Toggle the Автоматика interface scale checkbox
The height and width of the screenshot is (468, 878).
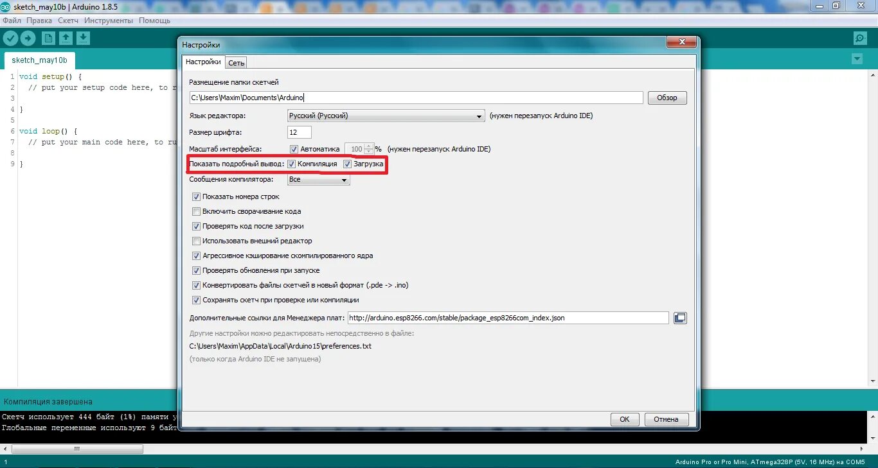pyautogui.click(x=294, y=149)
